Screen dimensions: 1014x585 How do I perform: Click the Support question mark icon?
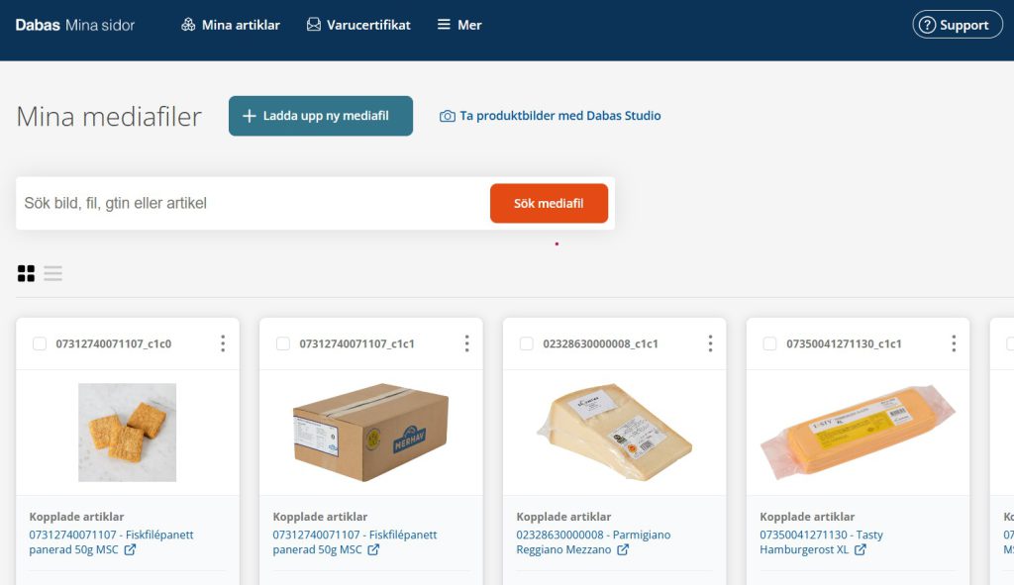(927, 25)
